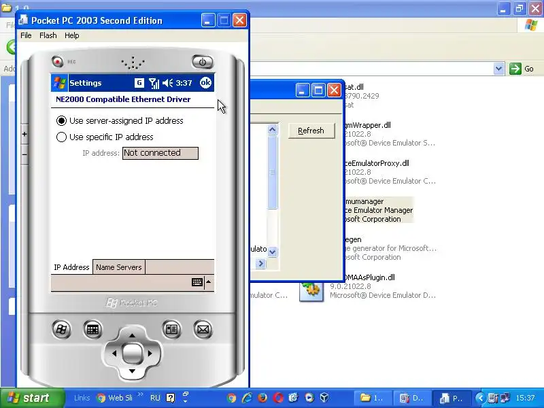
Task: Launch Windows Media Player from quick launch
Action: (x=309, y=398)
